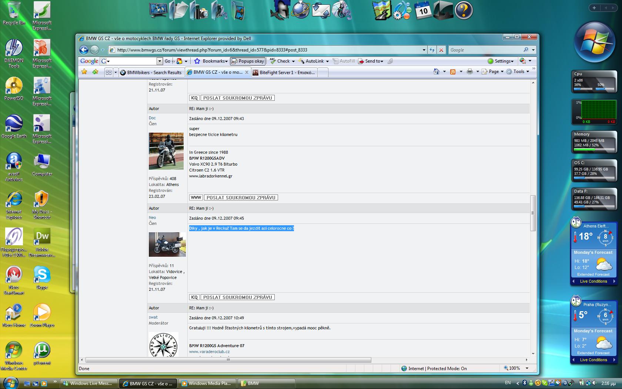Click the Refresh page icon
This screenshot has height=389, width=622.
[432, 50]
